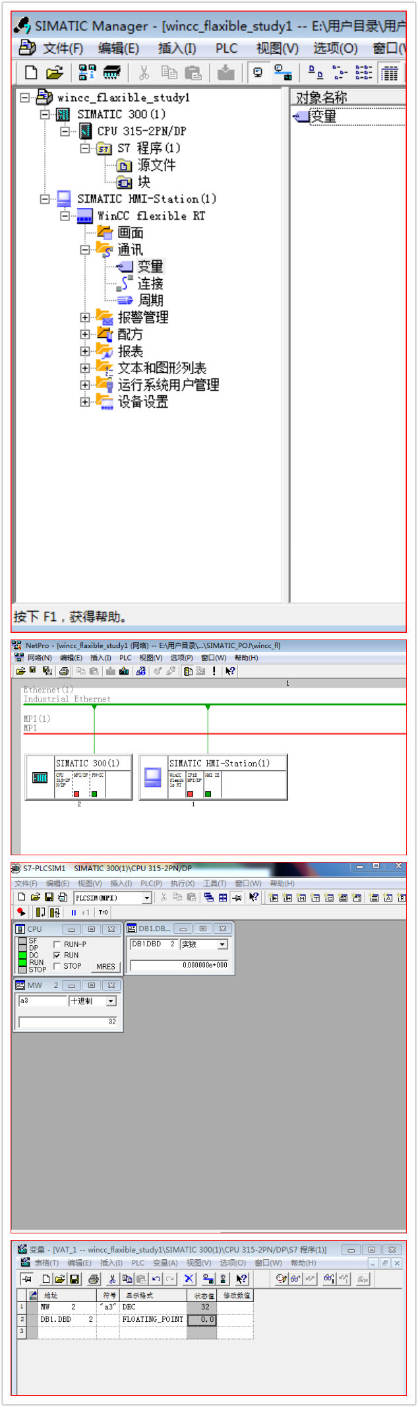The height and width of the screenshot is (1407, 418).
Task: Open 网络(N) menu in NetPro
Action: pos(40,658)
